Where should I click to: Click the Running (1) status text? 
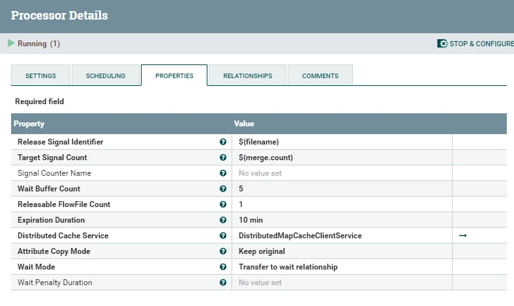38,44
